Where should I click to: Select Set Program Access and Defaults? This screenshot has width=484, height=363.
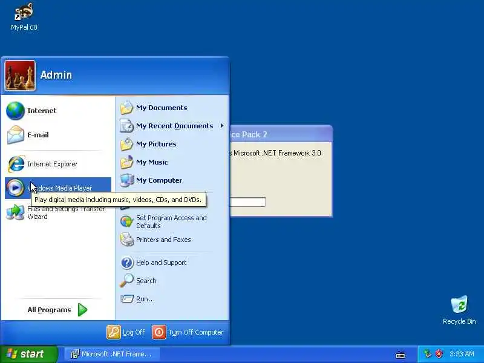(172, 221)
